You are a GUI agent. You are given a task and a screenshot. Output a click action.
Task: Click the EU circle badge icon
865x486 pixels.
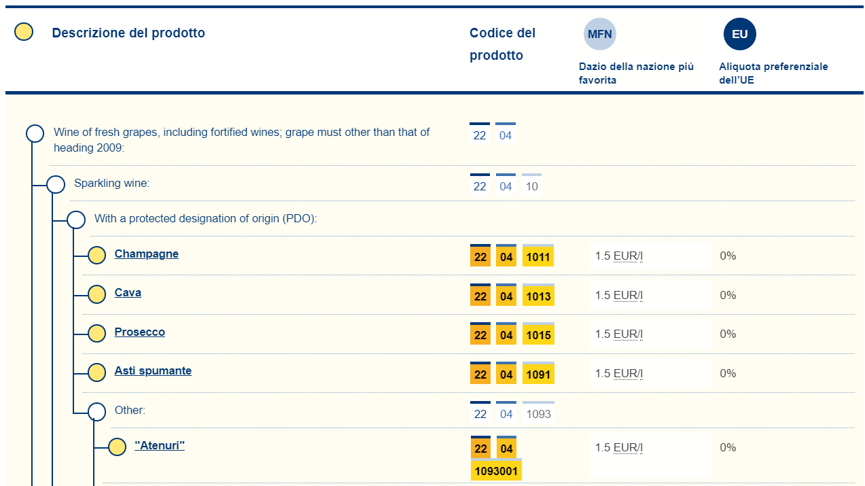coord(739,34)
